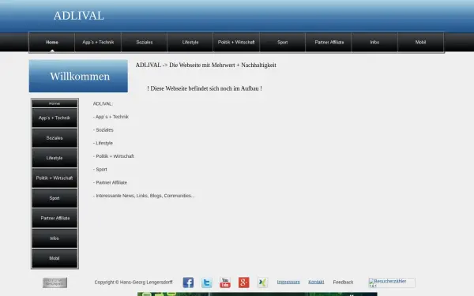Click '- Politik + Wirtschaft' in content list

point(114,156)
